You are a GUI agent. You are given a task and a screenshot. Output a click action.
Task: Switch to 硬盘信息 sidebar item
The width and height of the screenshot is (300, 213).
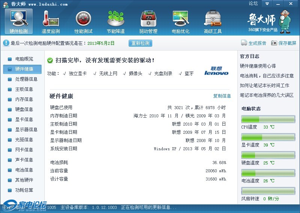click(24, 109)
